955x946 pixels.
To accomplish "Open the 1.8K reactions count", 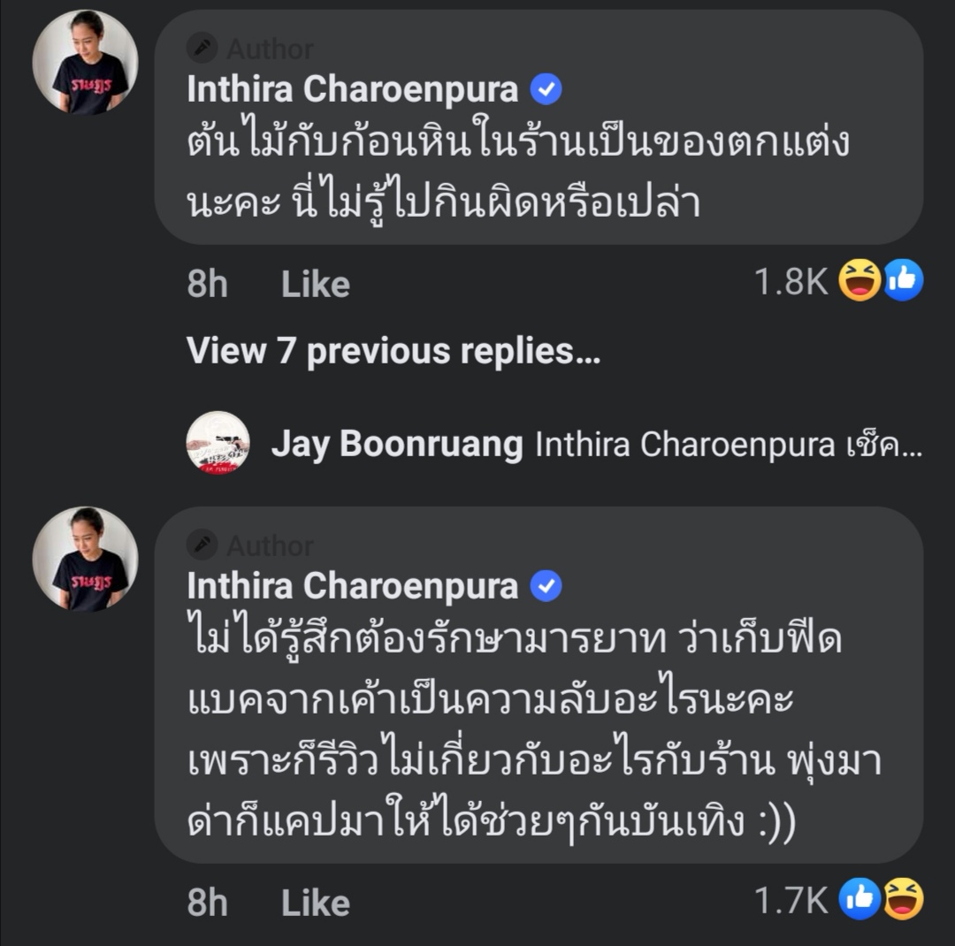I will tap(791, 282).
